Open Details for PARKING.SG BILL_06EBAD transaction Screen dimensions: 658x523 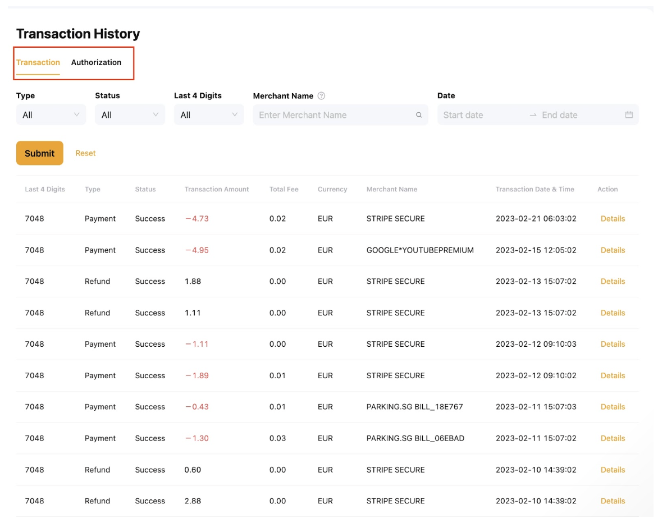(x=613, y=438)
